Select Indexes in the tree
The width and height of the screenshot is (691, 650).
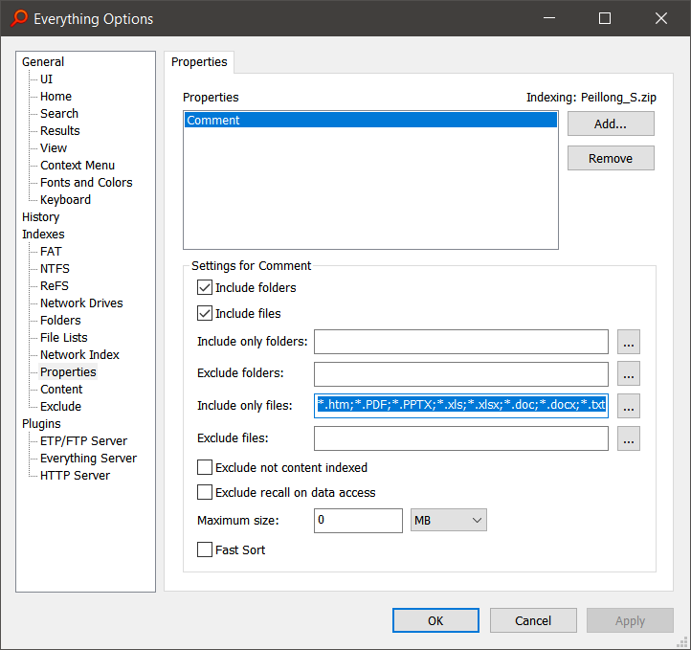tap(43, 234)
